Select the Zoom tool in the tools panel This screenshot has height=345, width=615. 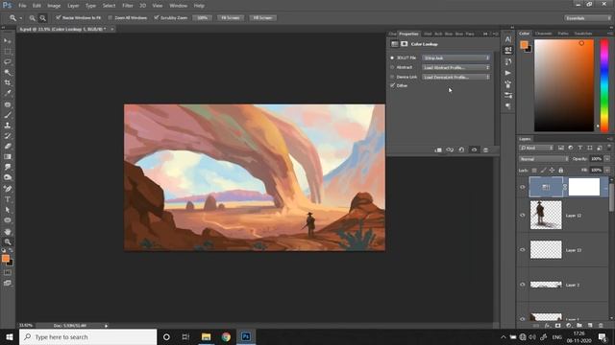coord(8,241)
